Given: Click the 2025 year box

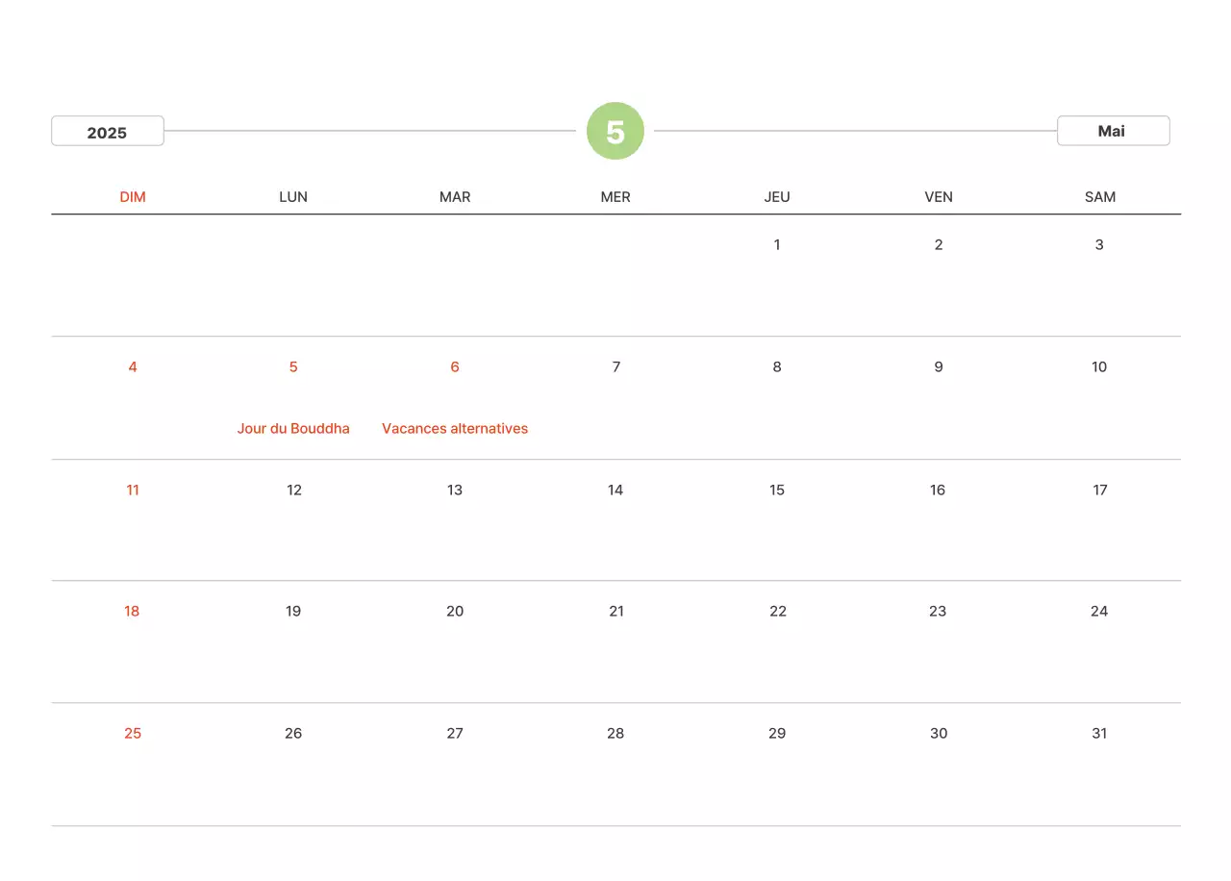Looking at the screenshot, I should (108, 132).
